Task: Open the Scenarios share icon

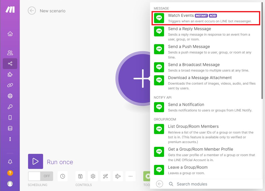Action: (10, 63)
